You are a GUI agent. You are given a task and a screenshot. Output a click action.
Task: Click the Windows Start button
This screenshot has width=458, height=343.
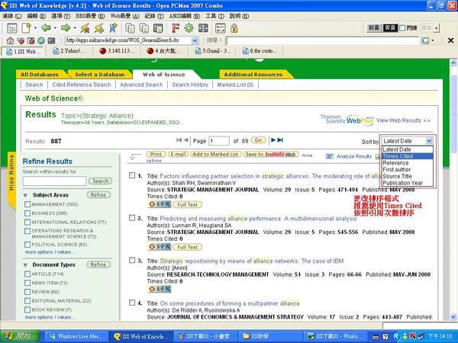click(x=20, y=336)
